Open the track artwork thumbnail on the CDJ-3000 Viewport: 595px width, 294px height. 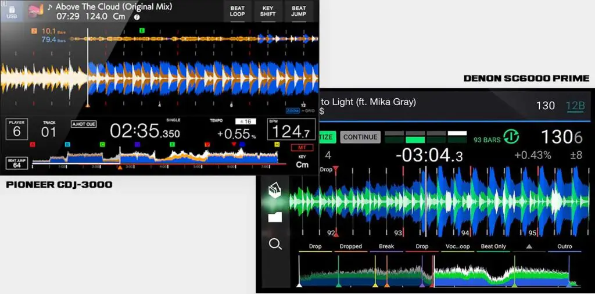click(36, 12)
